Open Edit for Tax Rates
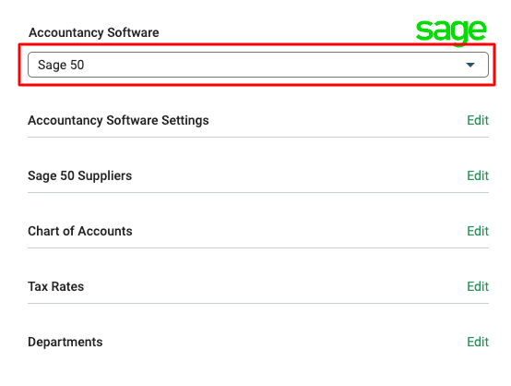Image resolution: width=511 pixels, height=386 pixels. (478, 286)
